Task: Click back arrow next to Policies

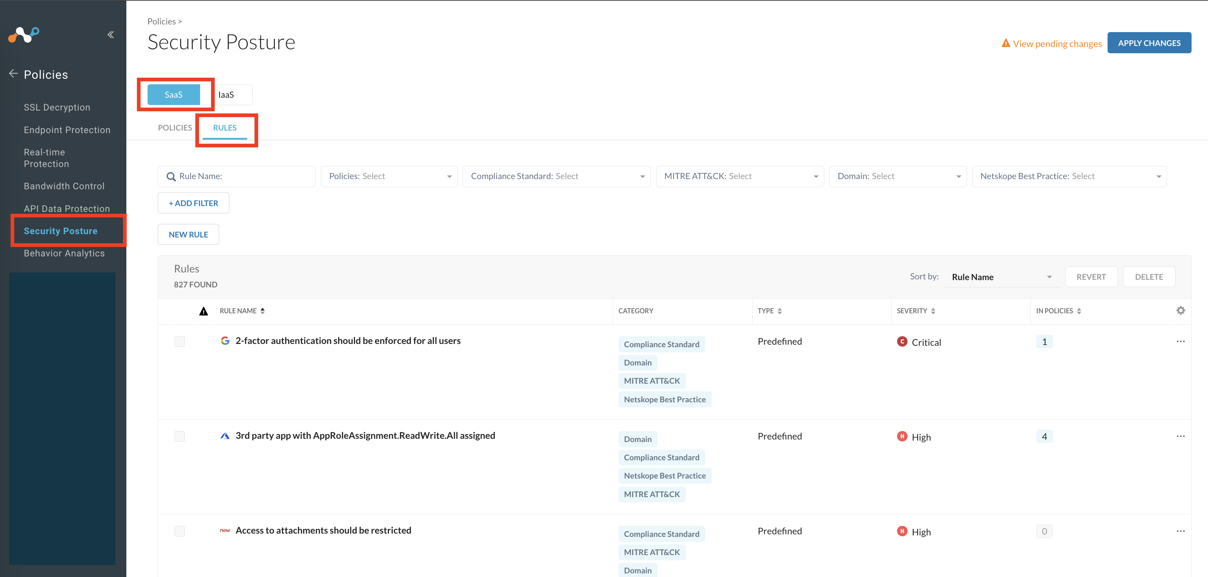Action: coord(13,74)
